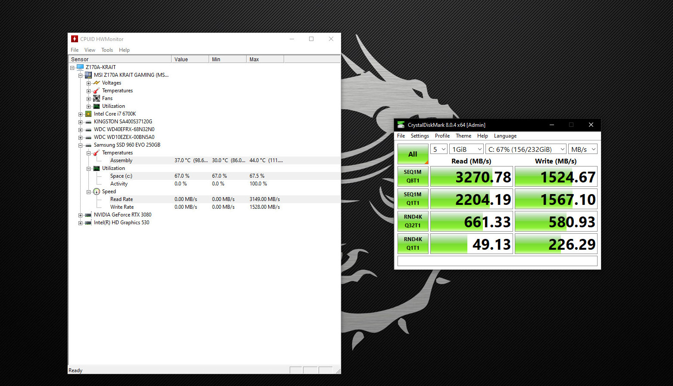The image size is (673, 386).
Task: Open CrystalDiskMark Theme menu
Action: [x=463, y=136]
